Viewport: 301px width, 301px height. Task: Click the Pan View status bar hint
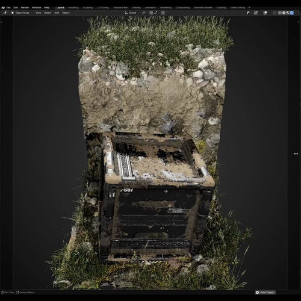point(8,293)
